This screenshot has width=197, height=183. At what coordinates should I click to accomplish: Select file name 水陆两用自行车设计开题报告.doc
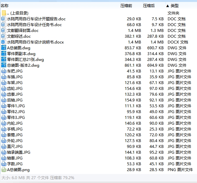[36, 19]
